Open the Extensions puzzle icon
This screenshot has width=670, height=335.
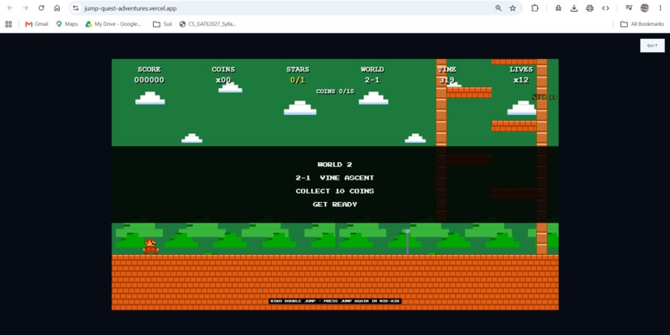click(x=535, y=8)
